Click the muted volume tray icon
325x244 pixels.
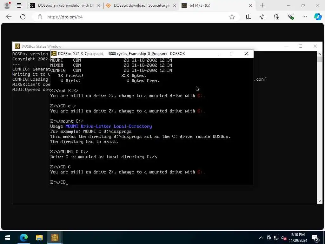click(284, 238)
